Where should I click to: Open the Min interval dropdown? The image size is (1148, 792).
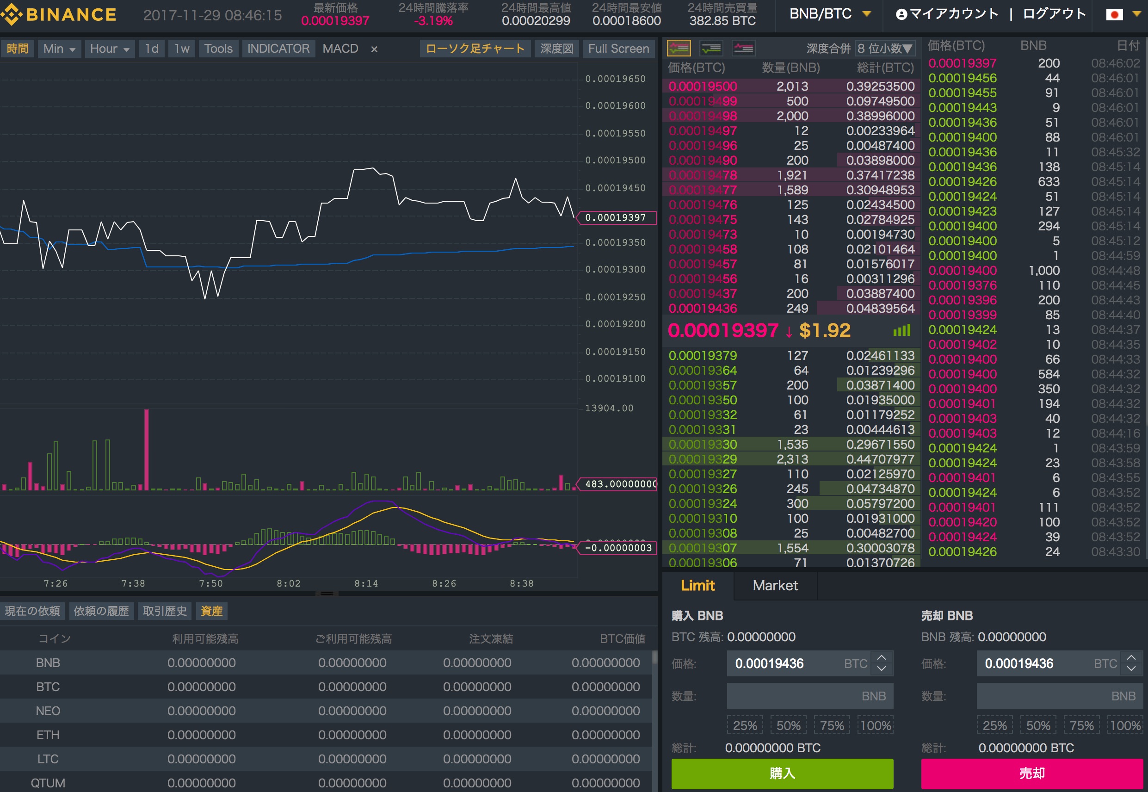pyautogui.click(x=59, y=49)
